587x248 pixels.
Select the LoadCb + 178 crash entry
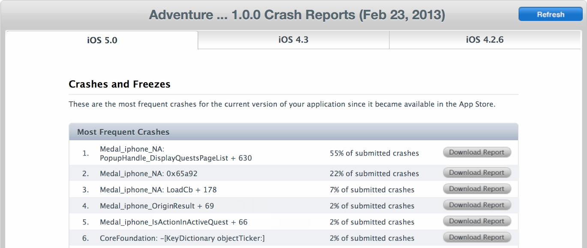click(158, 189)
